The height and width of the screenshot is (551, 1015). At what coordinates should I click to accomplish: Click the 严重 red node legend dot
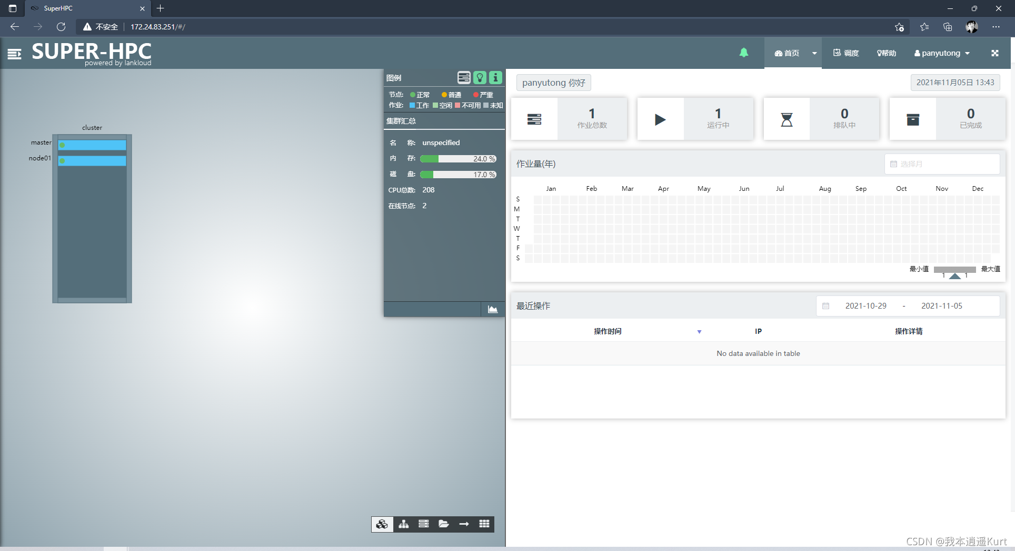[476, 95]
